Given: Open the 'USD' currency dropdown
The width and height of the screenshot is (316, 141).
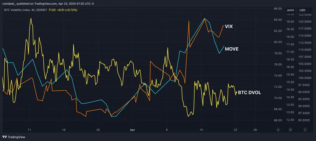Looking at the screenshot, I should click(305, 10).
